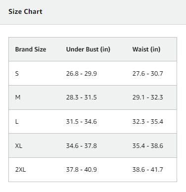Select the XL size row label
This screenshot has height=192, width=186.
[x=18, y=146]
